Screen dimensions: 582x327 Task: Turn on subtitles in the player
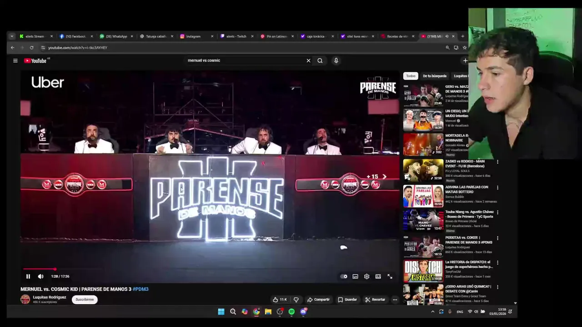coord(355,276)
